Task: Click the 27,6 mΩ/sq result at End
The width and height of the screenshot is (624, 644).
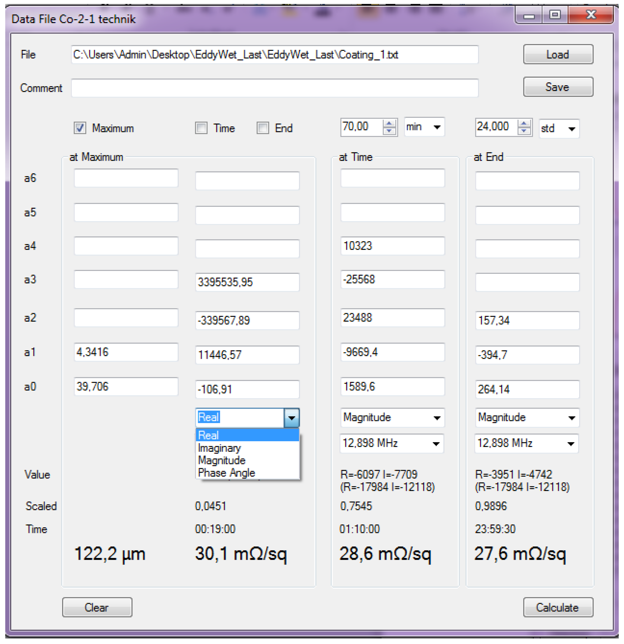Action: point(520,554)
